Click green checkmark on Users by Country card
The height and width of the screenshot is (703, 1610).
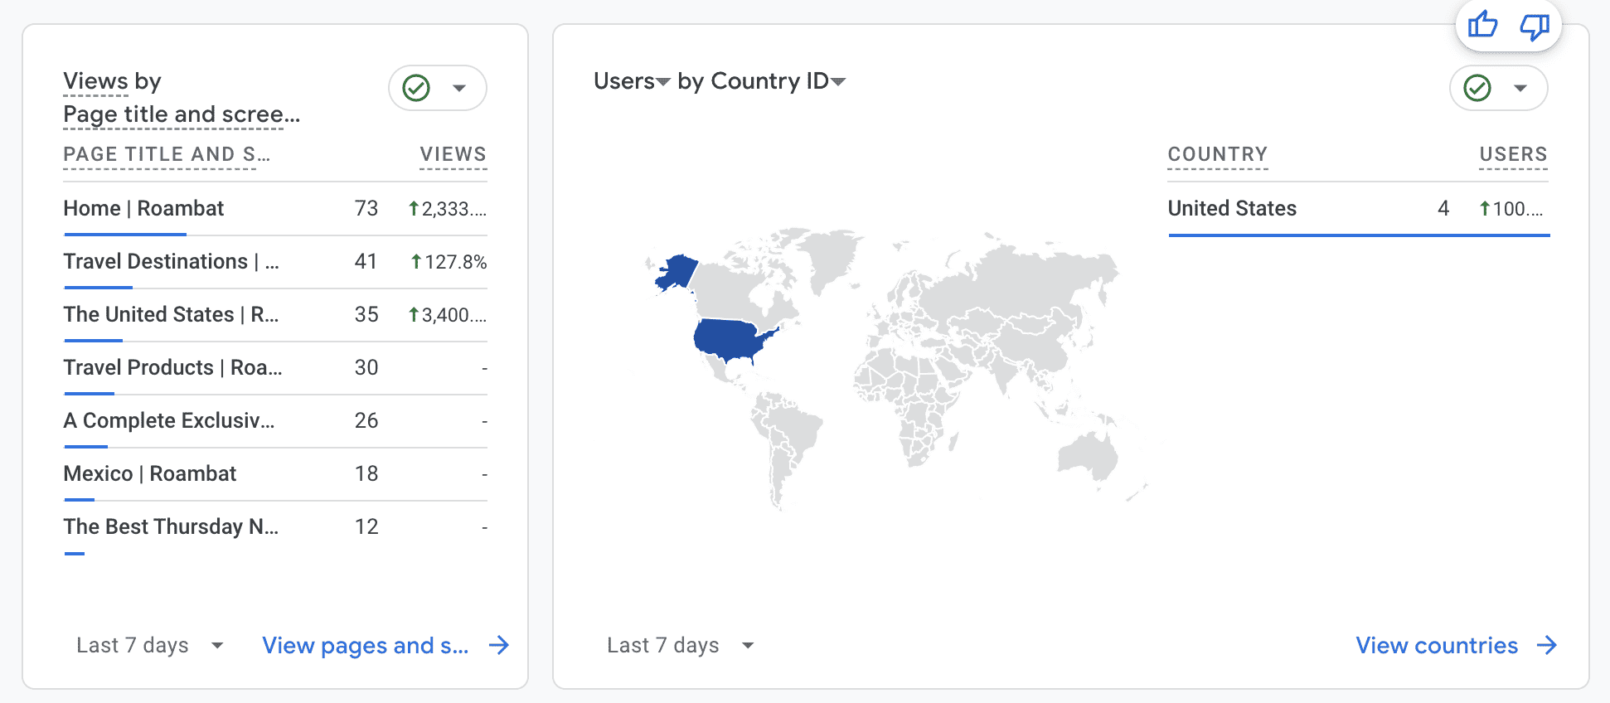pyautogui.click(x=1477, y=88)
